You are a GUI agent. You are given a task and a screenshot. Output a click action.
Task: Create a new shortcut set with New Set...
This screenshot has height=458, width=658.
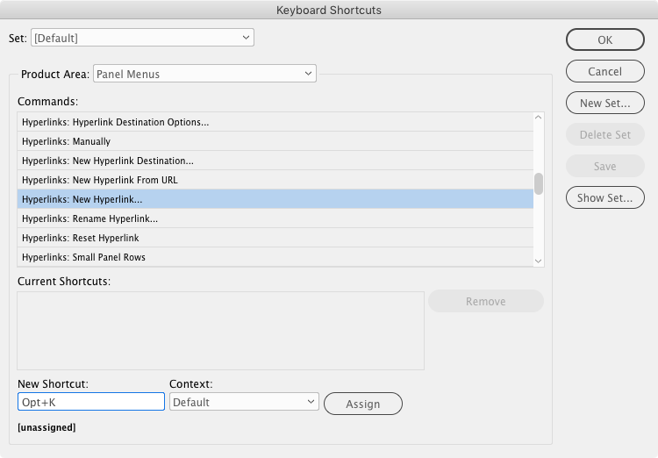(x=604, y=103)
